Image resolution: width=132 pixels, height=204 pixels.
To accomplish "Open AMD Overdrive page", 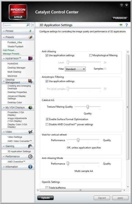I will coord(16,162).
